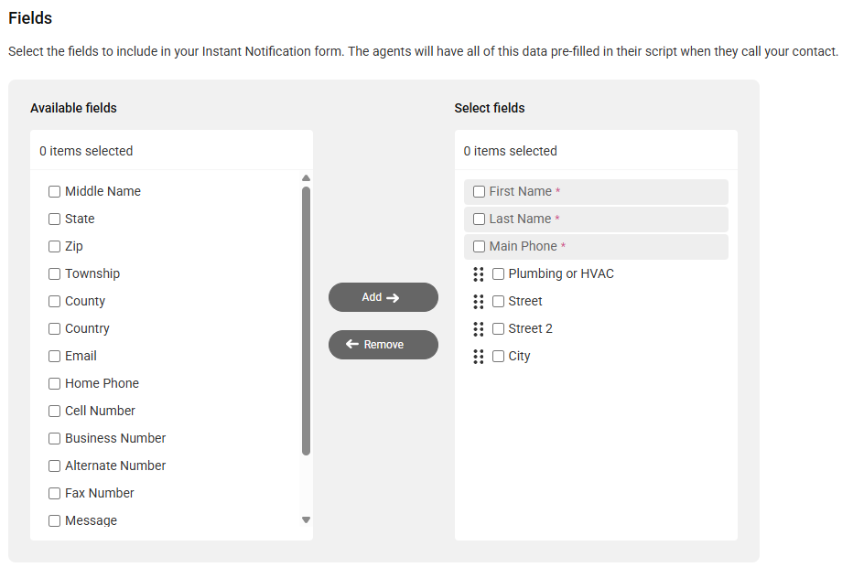This screenshot has width=853, height=578.
Task: Tick the Email field checkbox
Action: (54, 356)
